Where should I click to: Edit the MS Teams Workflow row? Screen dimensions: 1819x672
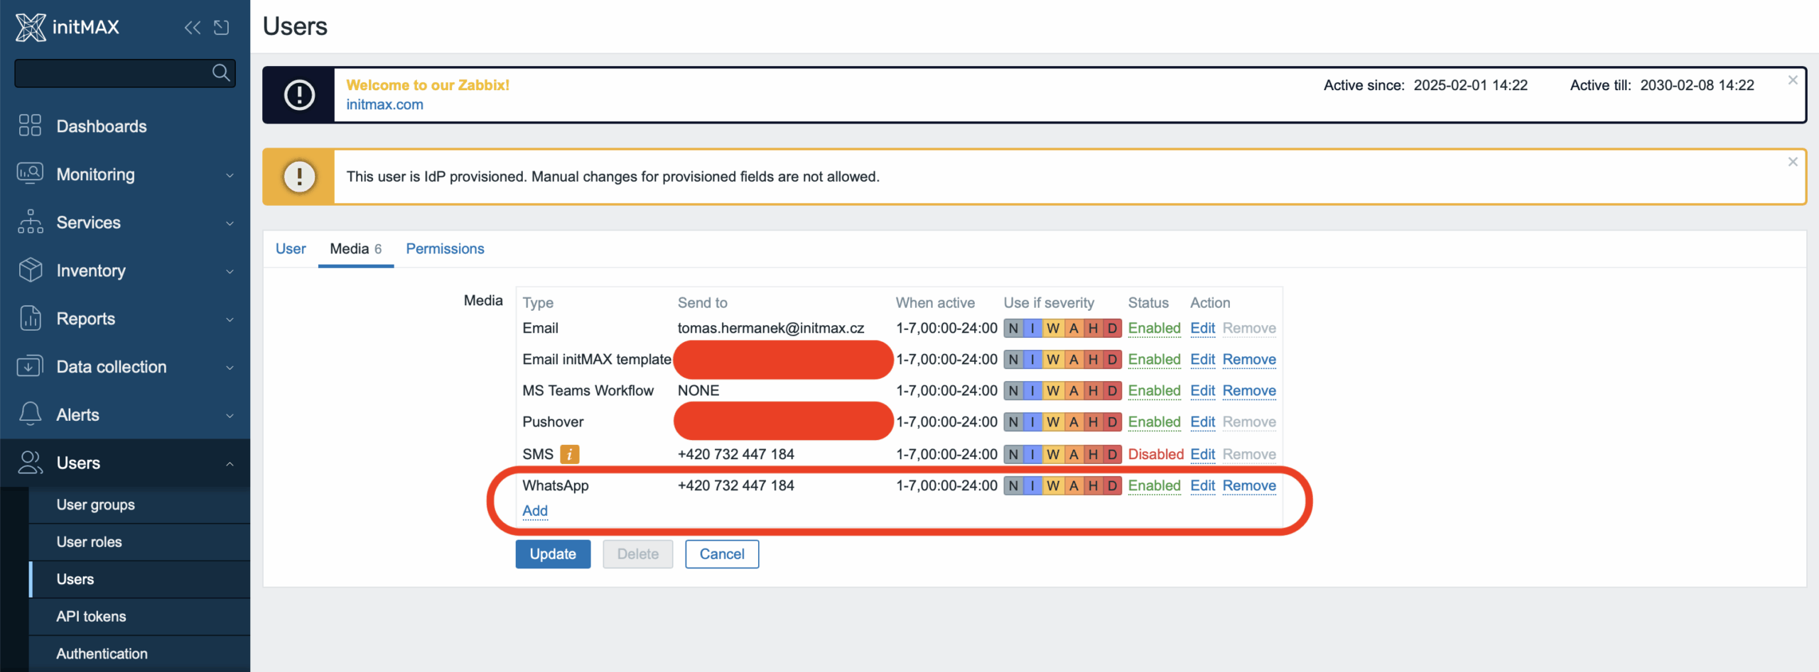click(1202, 390)
